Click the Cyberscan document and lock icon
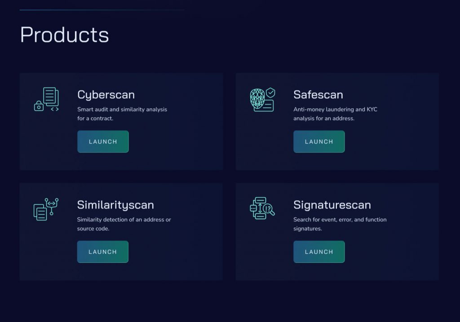Viewport: 460px width, 322px height. click(46, 99)
